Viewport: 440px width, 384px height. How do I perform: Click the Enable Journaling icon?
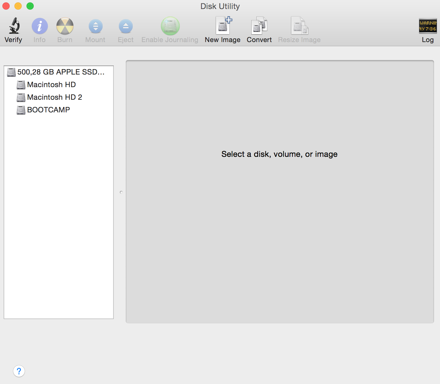(170, 26)
